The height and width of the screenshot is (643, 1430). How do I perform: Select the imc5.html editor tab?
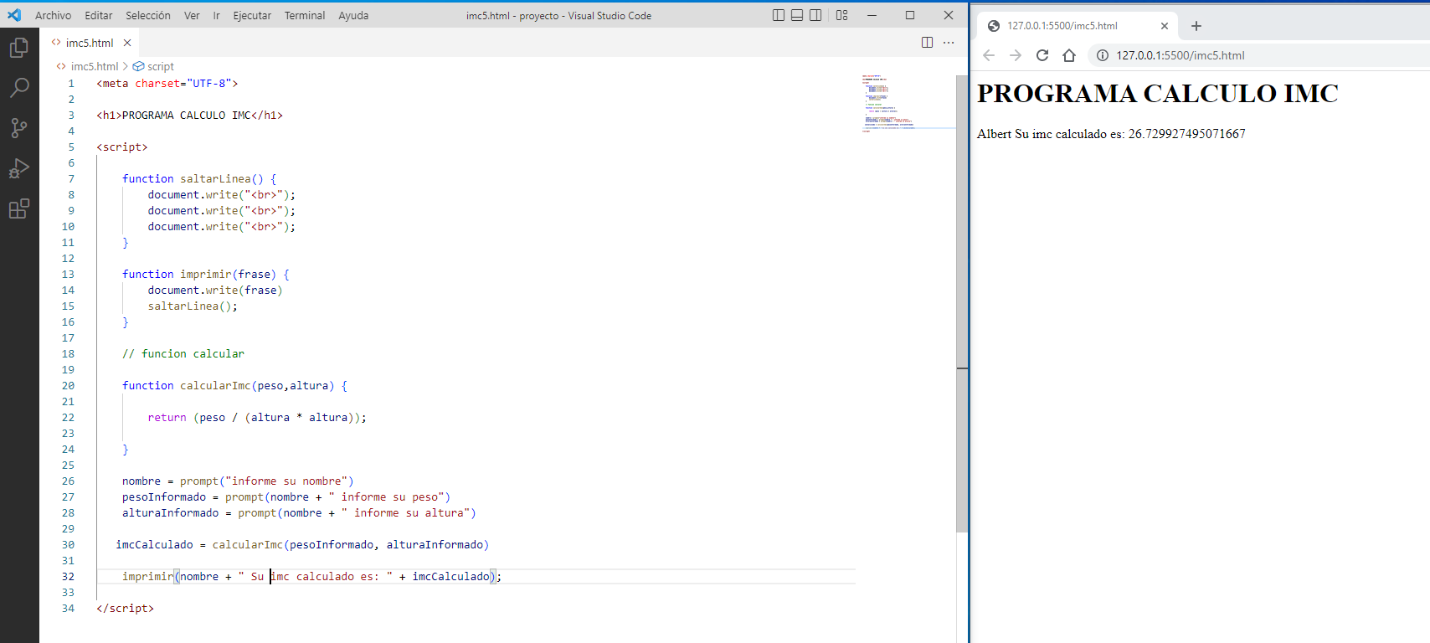[90, 43]
